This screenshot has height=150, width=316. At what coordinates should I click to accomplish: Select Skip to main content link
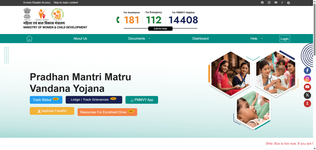[66, 2]
